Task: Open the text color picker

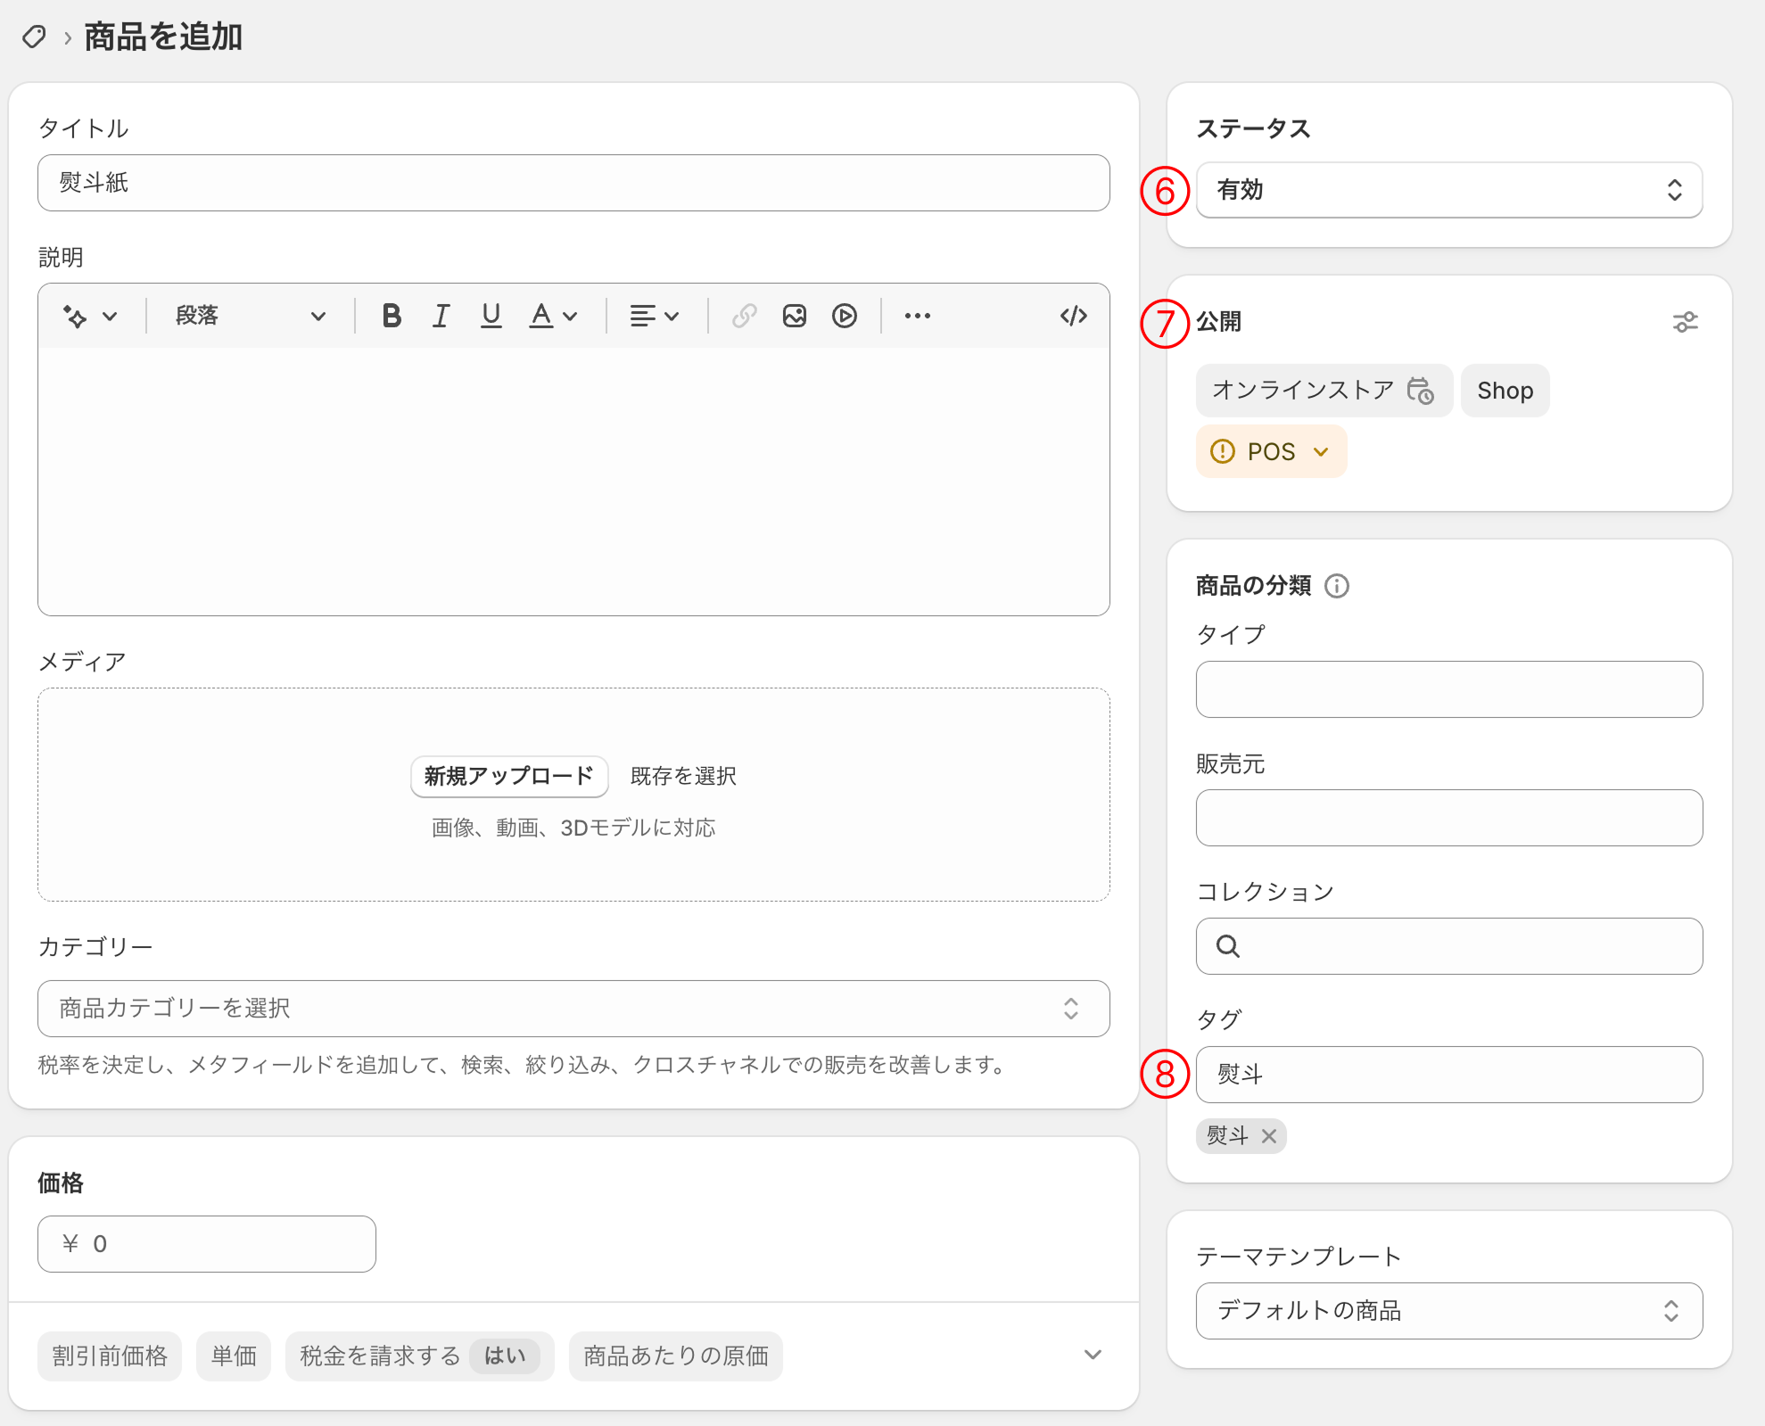Action: point(554,316)
